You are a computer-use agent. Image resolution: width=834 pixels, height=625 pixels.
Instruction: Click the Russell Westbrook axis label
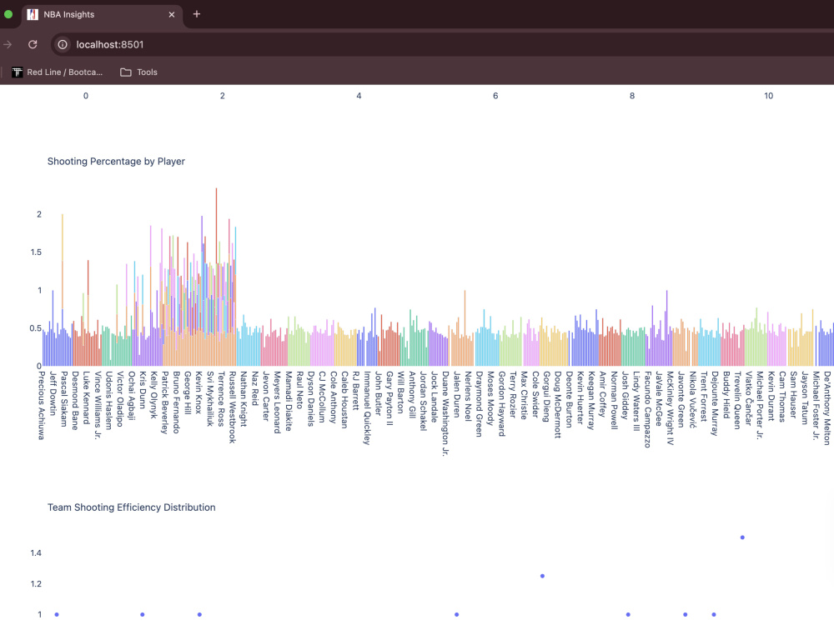[232, 407]
